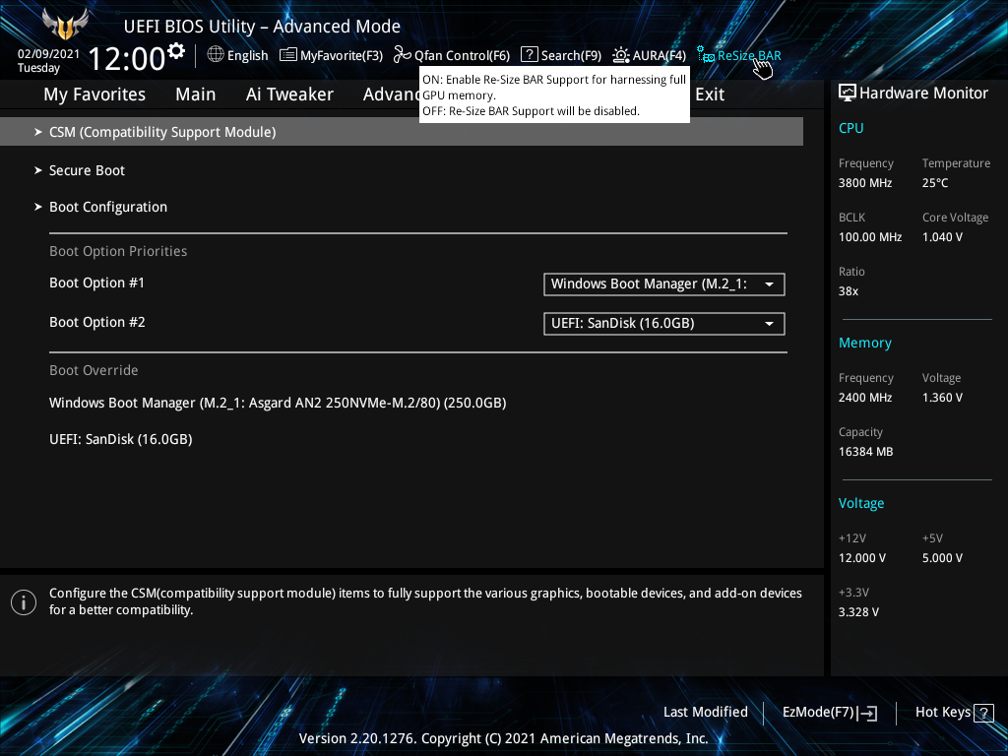Image resolution: width=1008 pixels, height=756 pixels.
Task: Open the Main tab
Action: [x=195, y=94]
